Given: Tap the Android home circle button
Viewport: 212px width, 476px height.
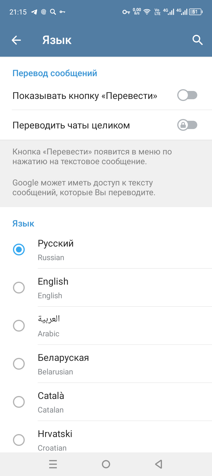Looking at the screenshot, I should (x=106, y=464).
